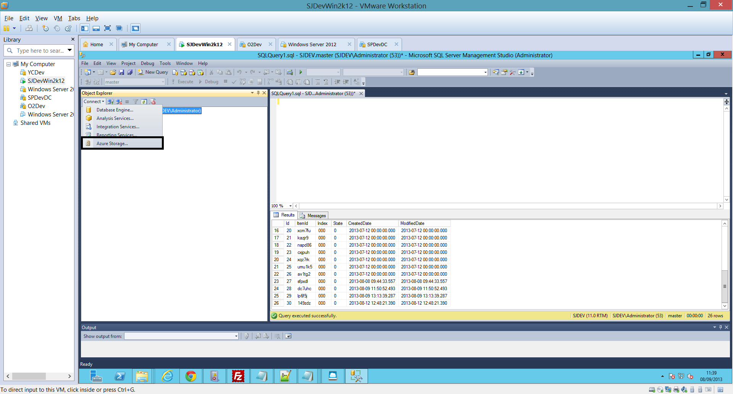The width and height of the screenshot is (733, 394).
Task: Click the Open File folder icon
Action: tap(113, 72)
